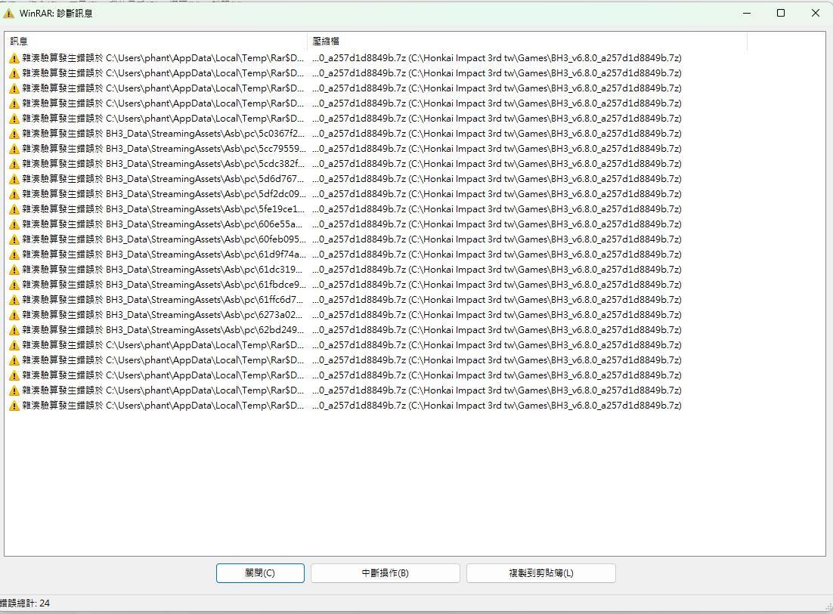
Task: Click the warning icon beside the 61fbdce9 entry
Action: coord(14,285)
